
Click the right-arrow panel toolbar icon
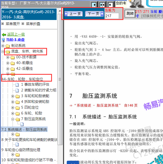(94, 5)
